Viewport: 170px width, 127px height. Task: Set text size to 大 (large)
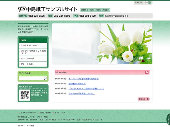144,3
